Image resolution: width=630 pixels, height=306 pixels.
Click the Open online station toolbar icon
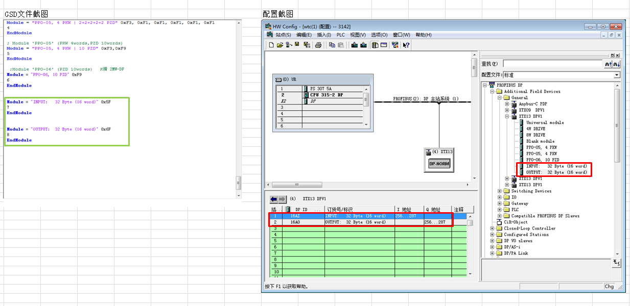tap(289, 45)
